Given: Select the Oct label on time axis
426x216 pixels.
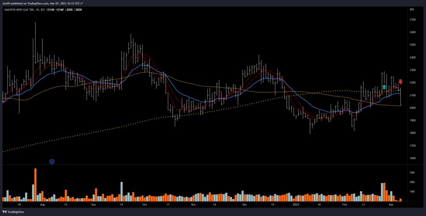Looking at the screenshot, I should 144,205.
